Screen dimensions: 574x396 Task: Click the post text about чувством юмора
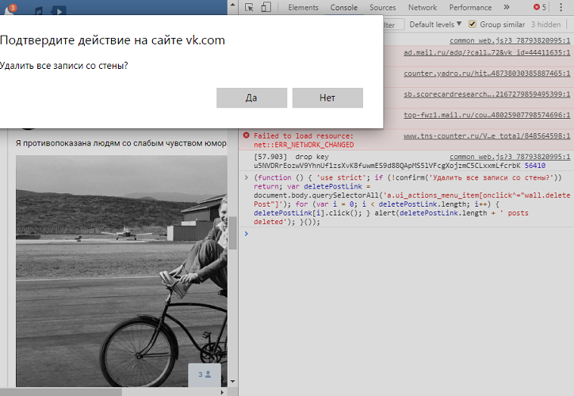coord(121,143)
